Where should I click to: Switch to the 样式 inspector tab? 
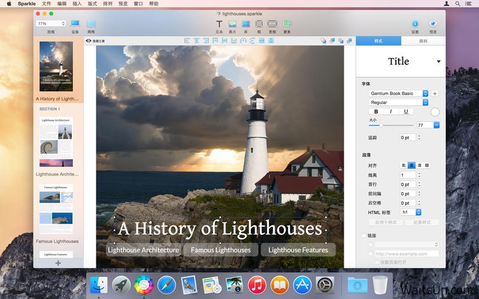378,41
